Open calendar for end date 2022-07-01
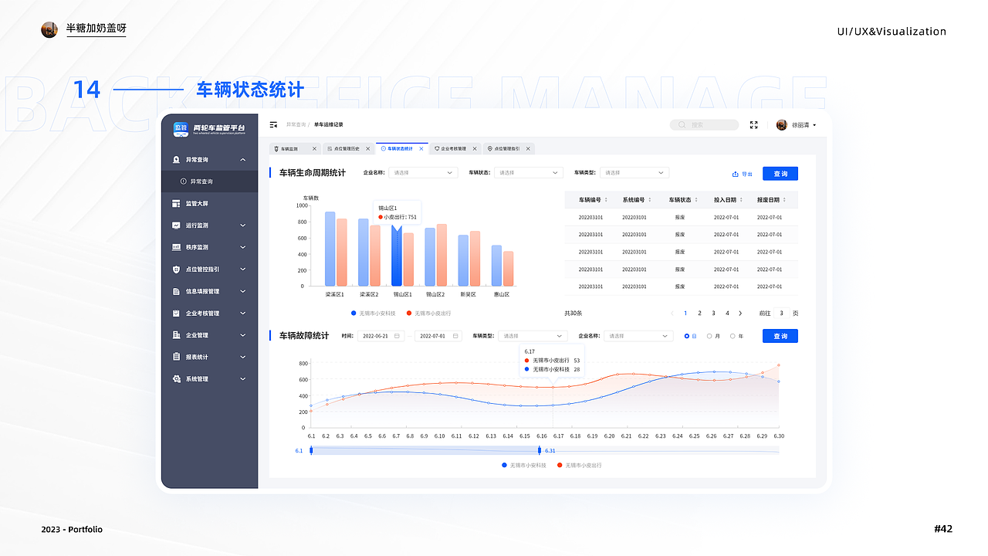Screen dimensions: 988x556 pos(455,336)
